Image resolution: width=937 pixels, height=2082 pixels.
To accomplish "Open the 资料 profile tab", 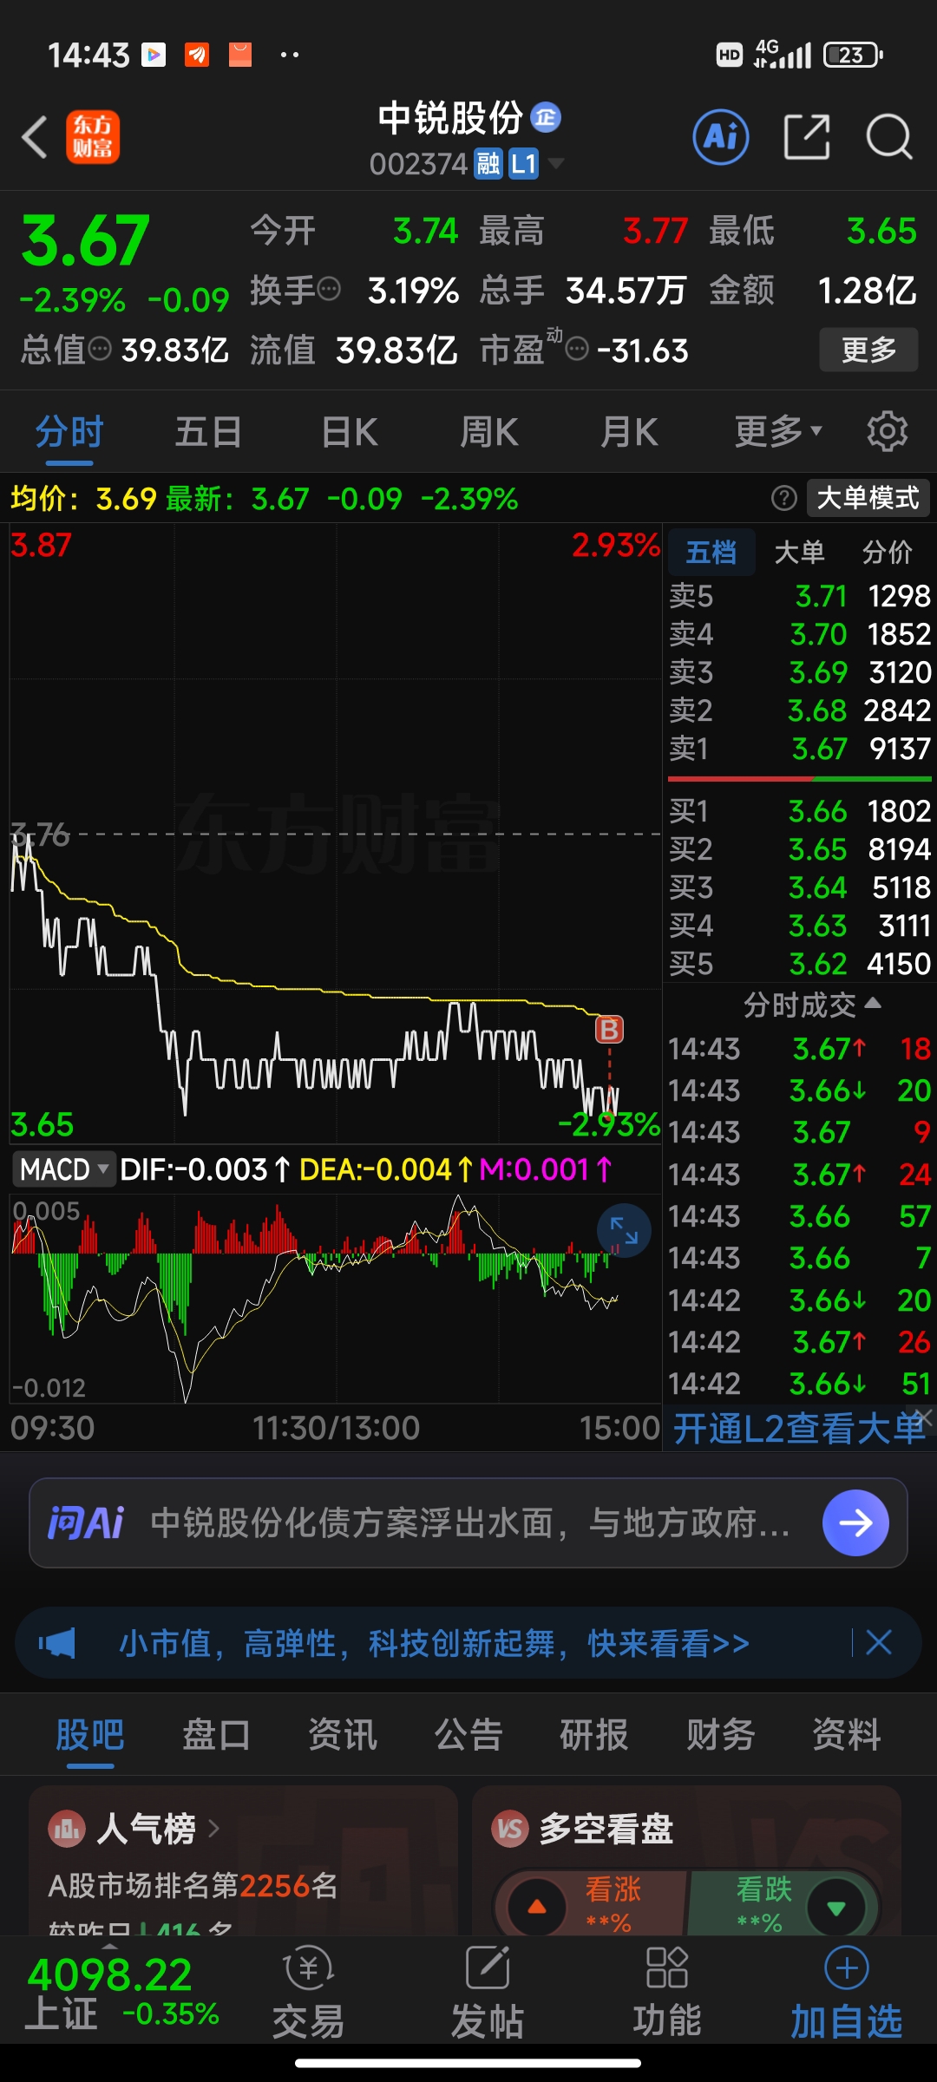I will (x=847, y=1735).
